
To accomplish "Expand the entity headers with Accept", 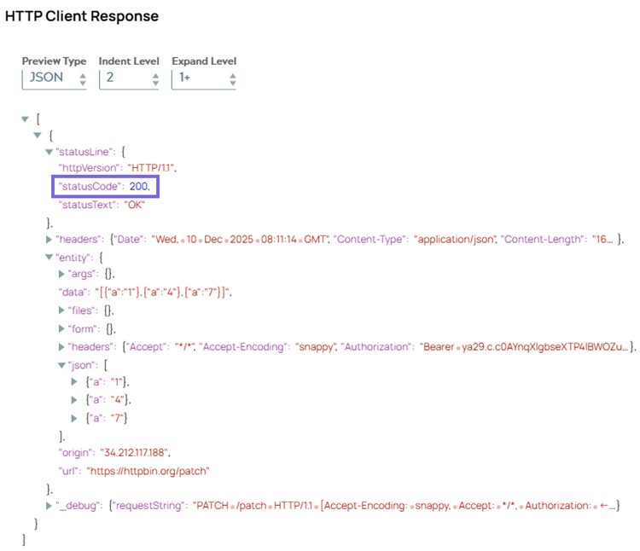I will click(x=61, y=346).
